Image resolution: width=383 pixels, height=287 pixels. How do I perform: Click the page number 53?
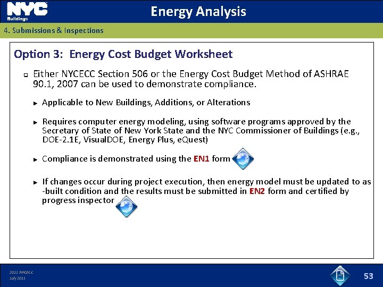click(x=368, y=276)
